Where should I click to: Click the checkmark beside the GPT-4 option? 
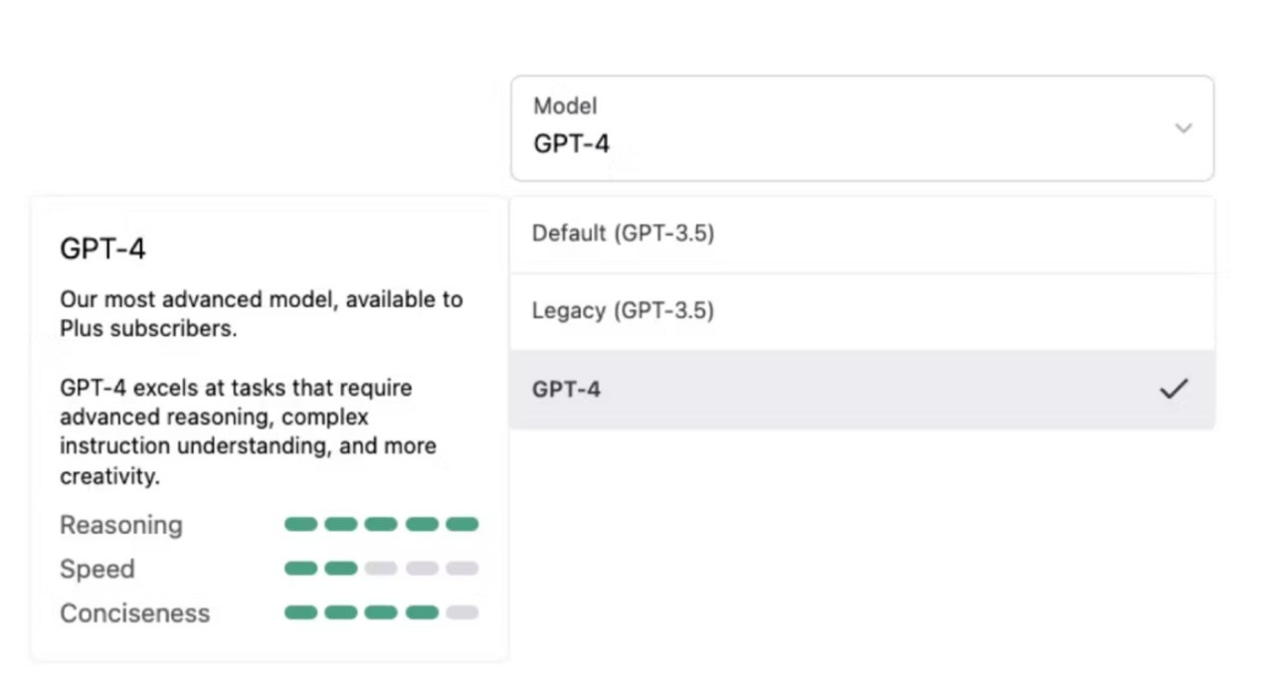tap(1174, 389)
